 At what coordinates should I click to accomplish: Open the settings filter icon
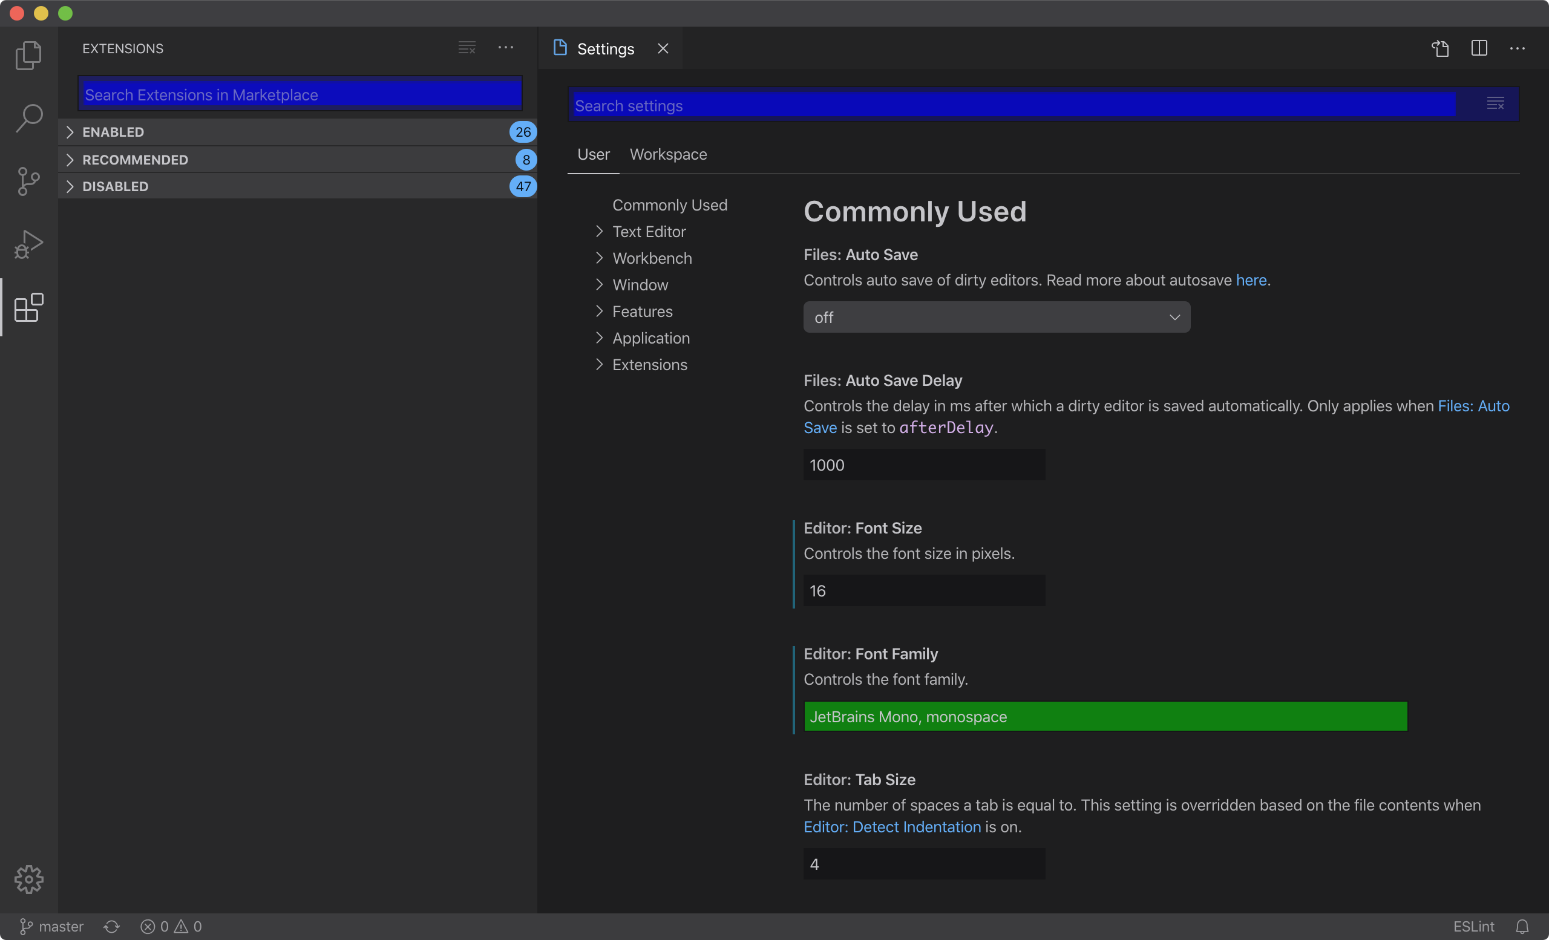click(1496, 103)
